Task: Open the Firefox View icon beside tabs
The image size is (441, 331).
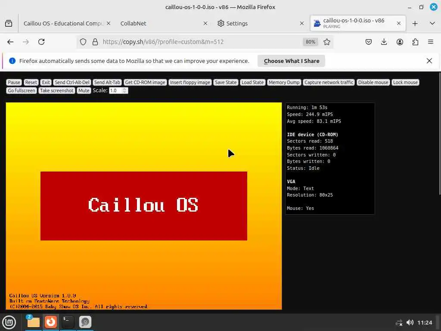Action: (x=9, y=23)
